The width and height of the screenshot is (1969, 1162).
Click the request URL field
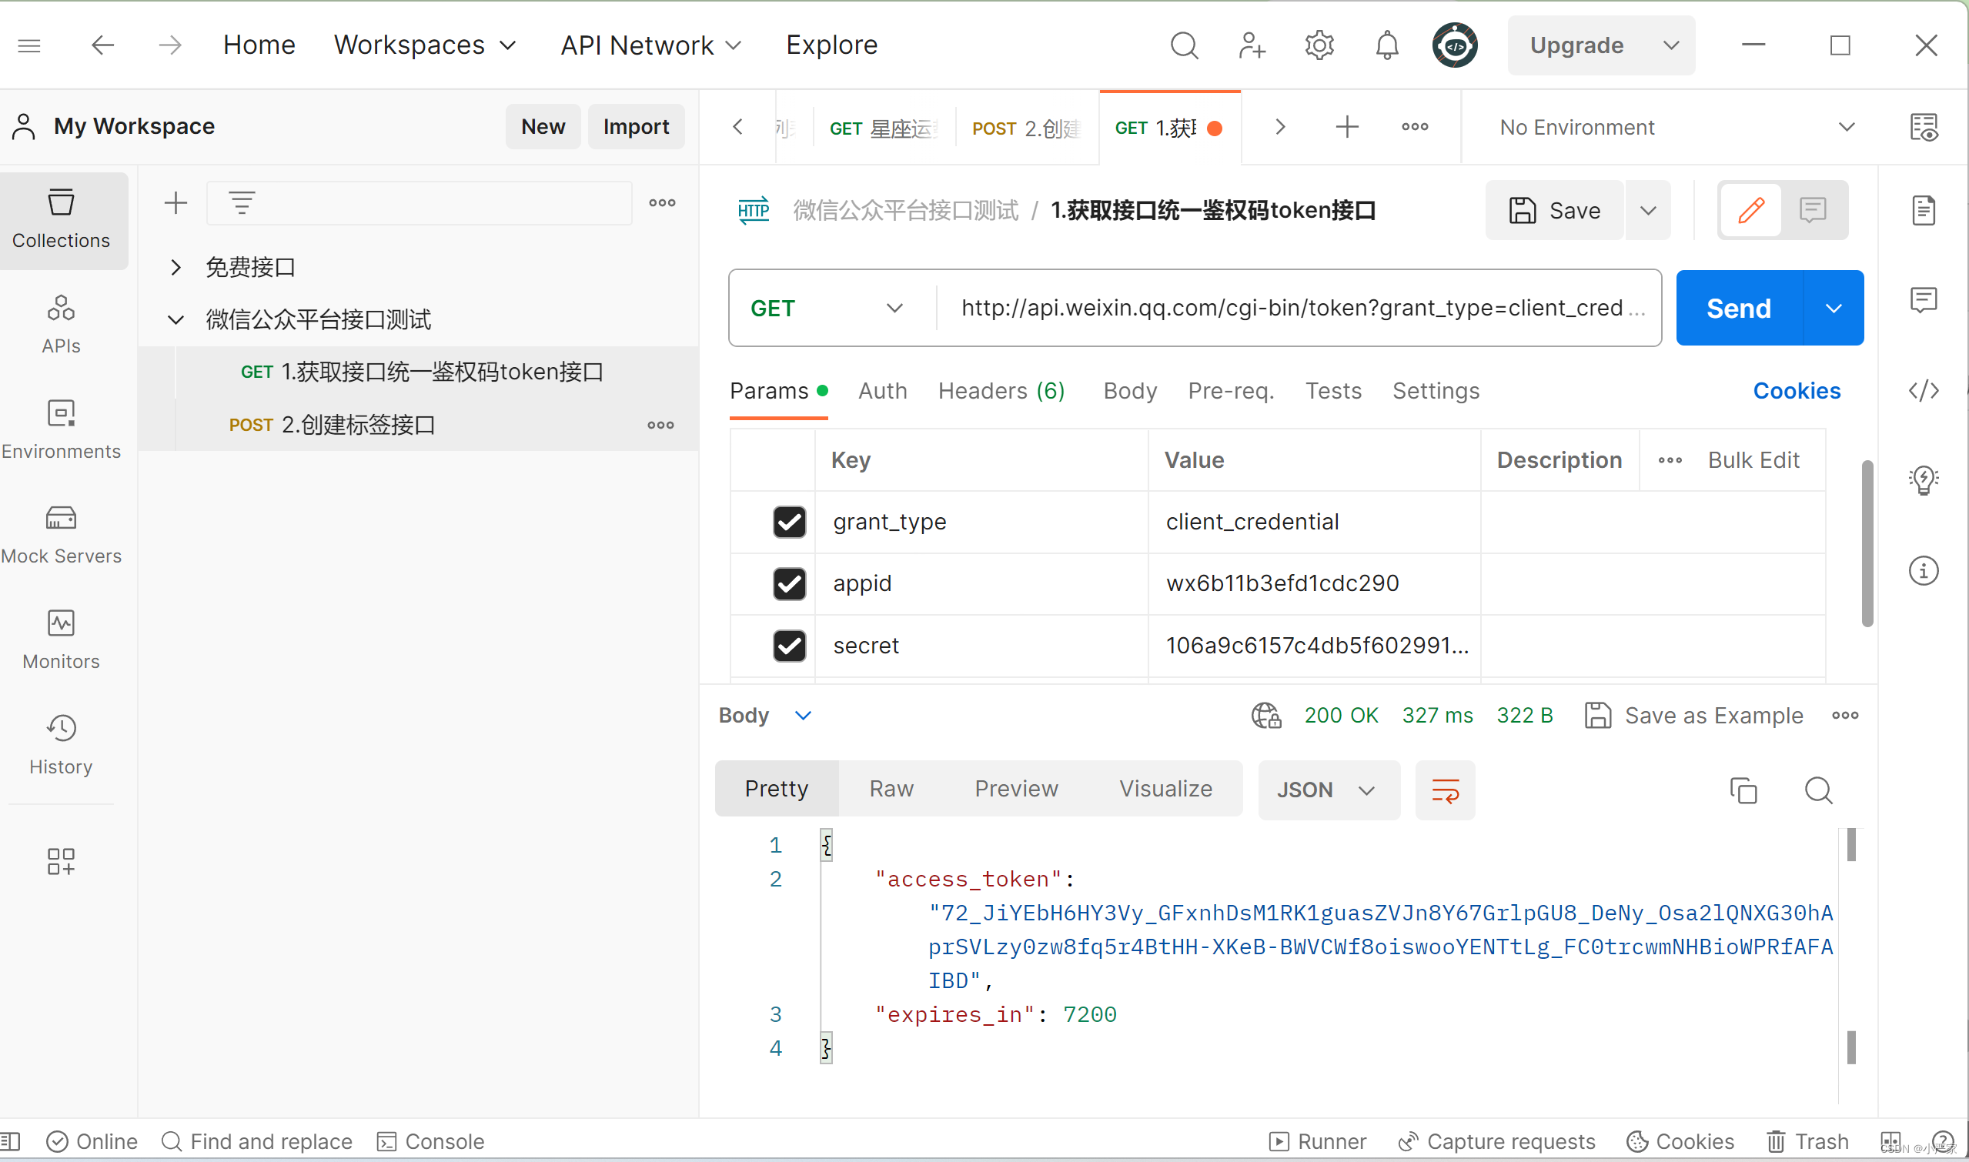click(x=1299, y=308)
